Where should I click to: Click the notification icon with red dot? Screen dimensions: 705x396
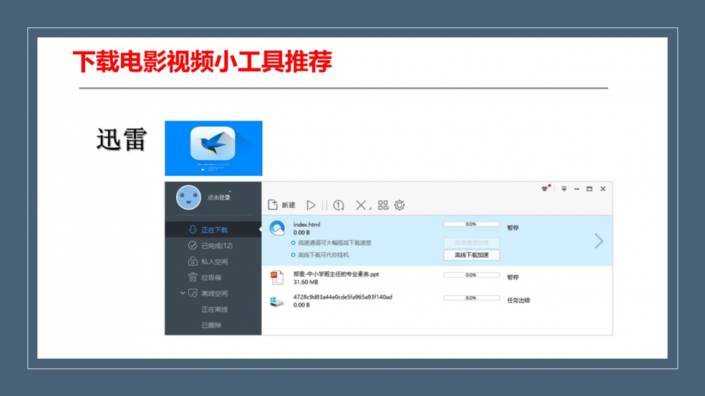click(545, 189)
